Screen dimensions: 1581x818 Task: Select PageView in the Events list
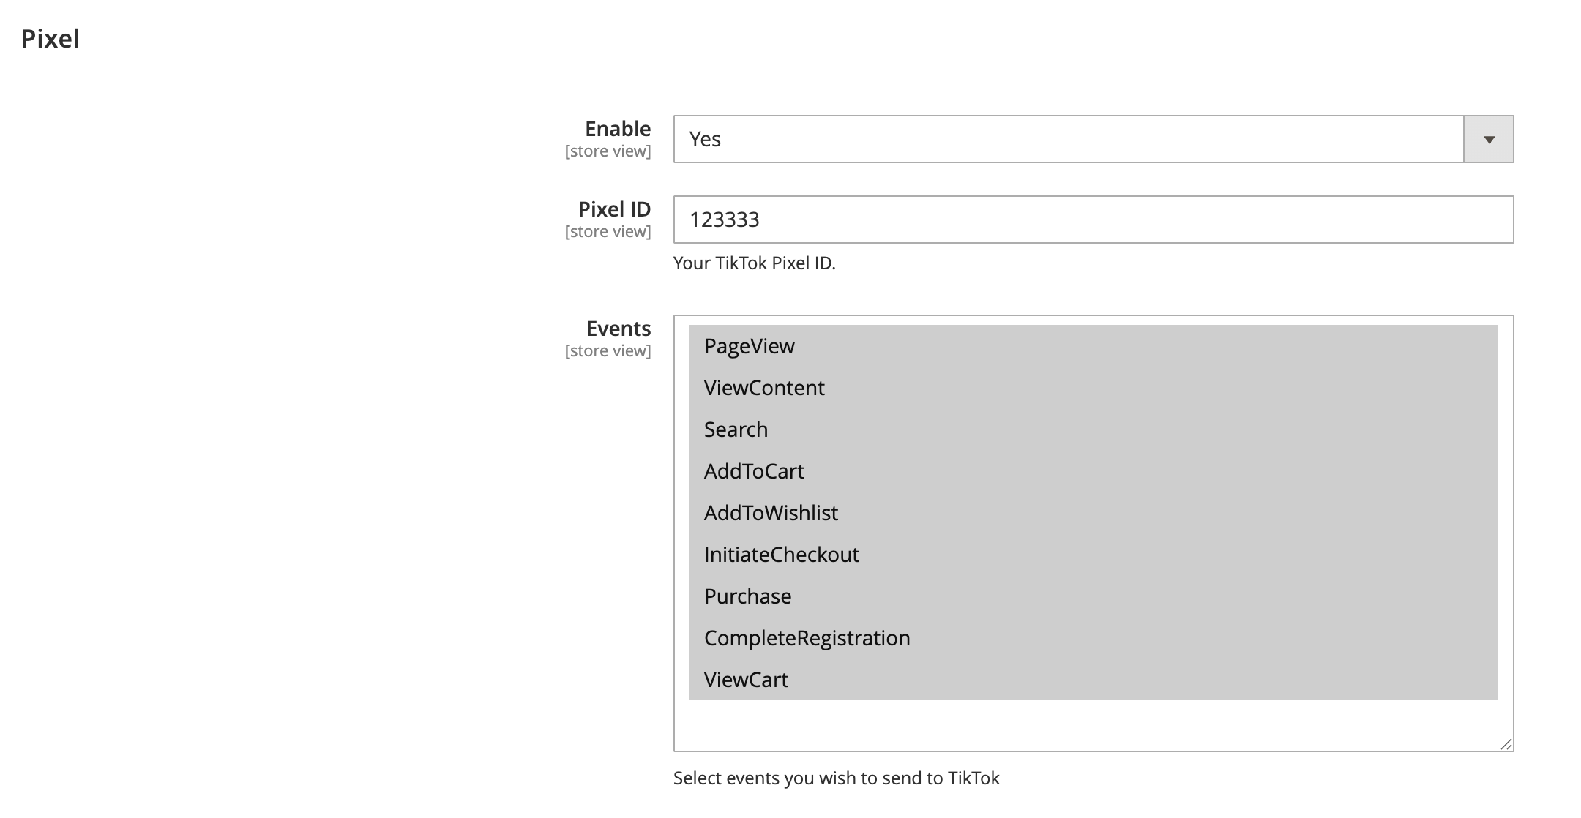tap(750, 346)
